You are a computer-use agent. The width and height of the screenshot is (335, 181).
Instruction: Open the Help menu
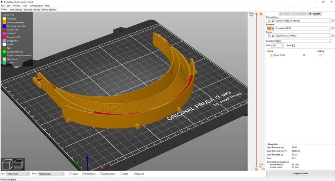(47, 6)
